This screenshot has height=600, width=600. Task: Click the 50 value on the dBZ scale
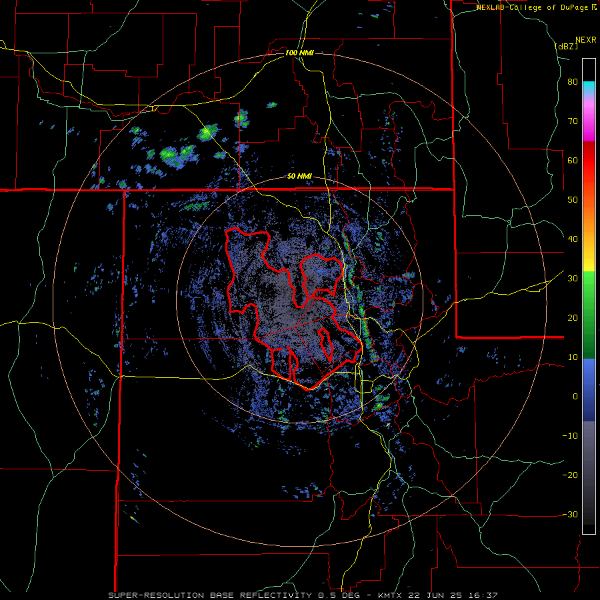(x=573, y=200)
